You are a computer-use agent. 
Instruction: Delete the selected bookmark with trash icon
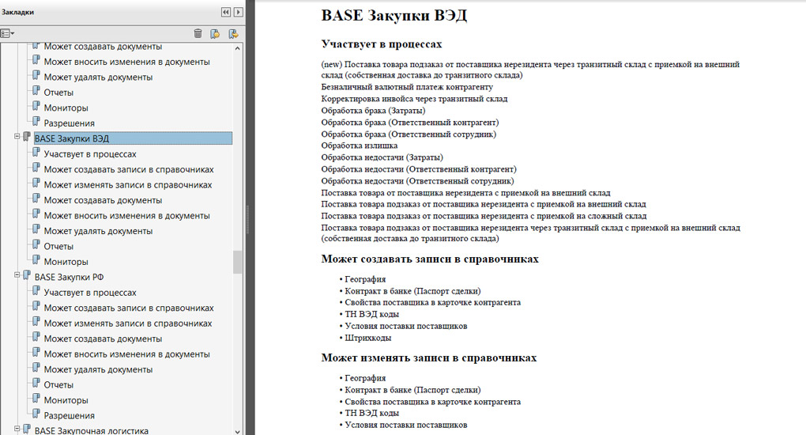(x=198, y=33)
